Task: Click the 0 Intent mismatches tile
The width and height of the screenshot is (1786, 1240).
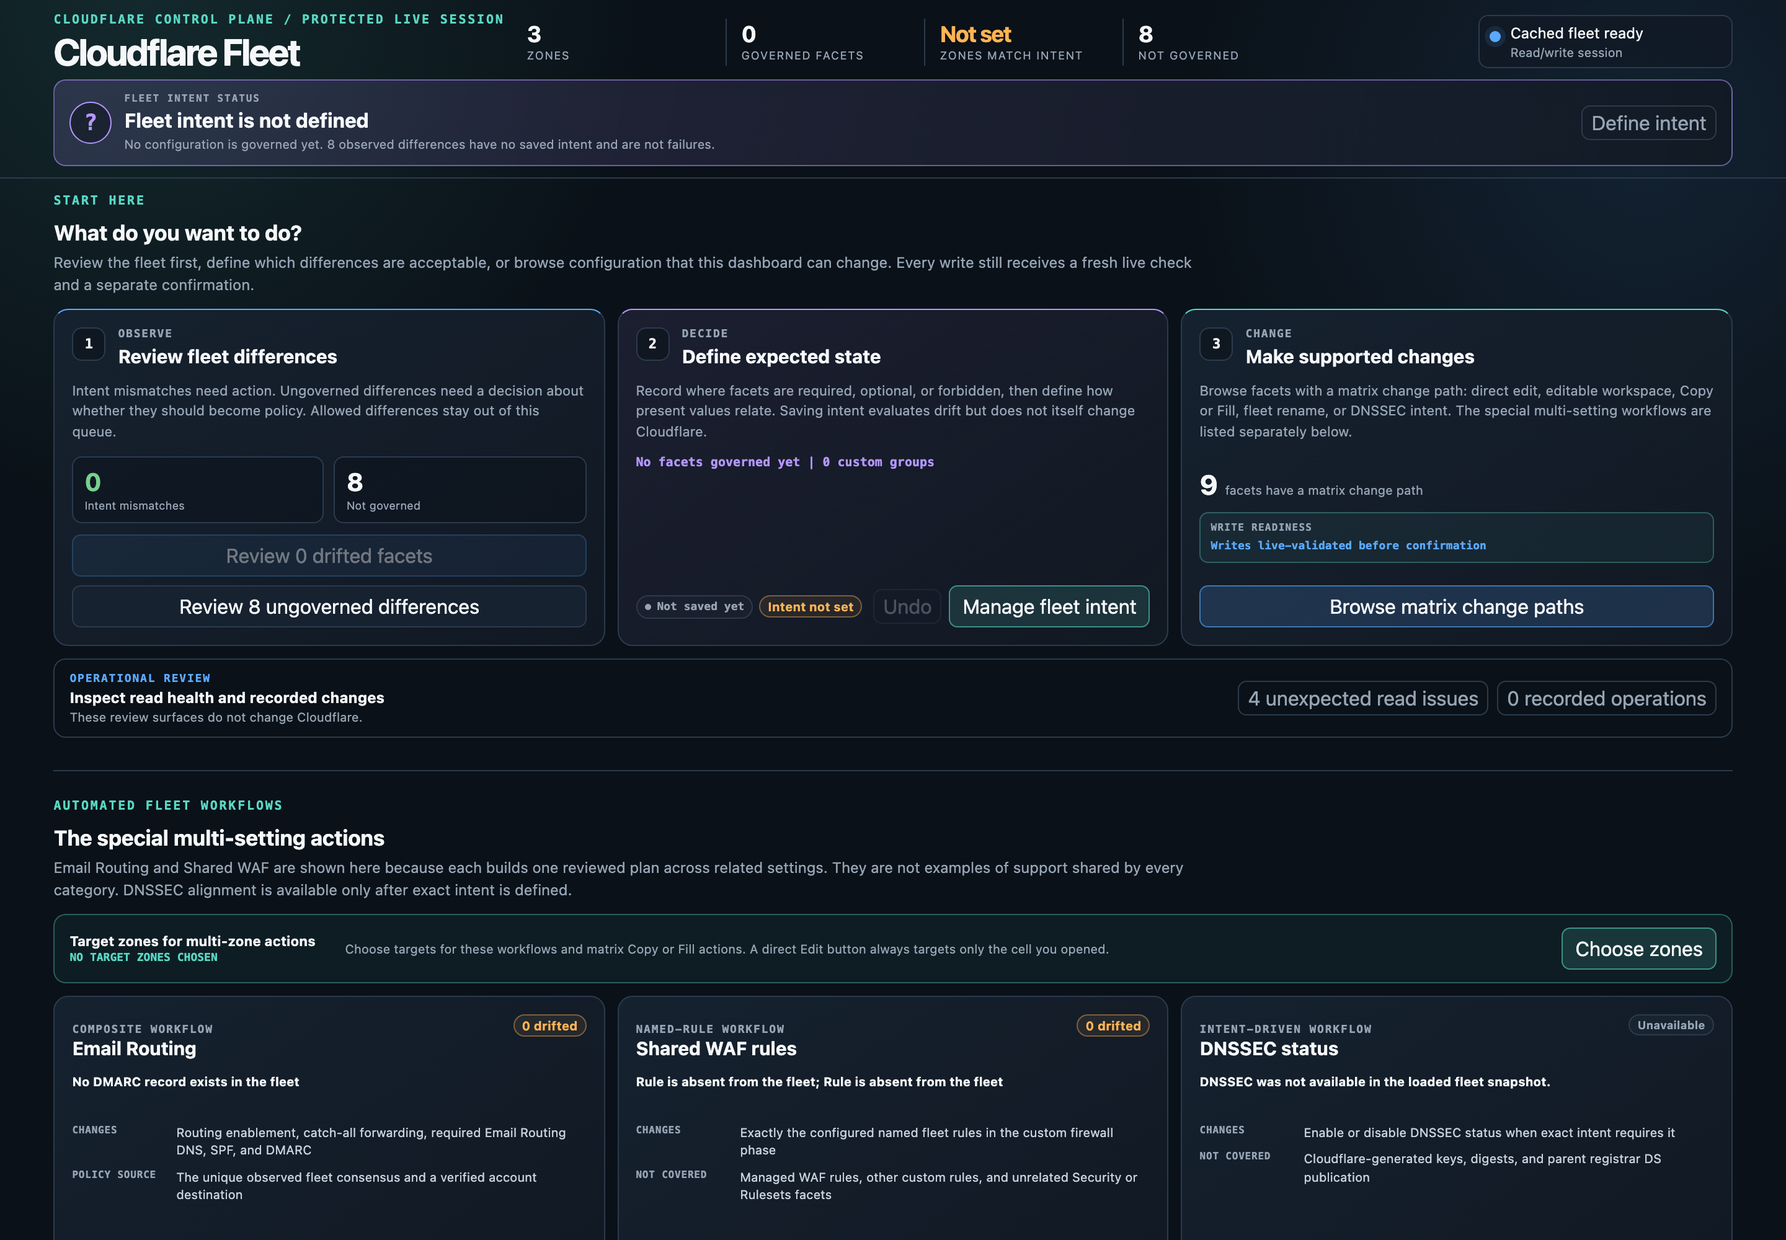Action: click(x=197, y=490)
